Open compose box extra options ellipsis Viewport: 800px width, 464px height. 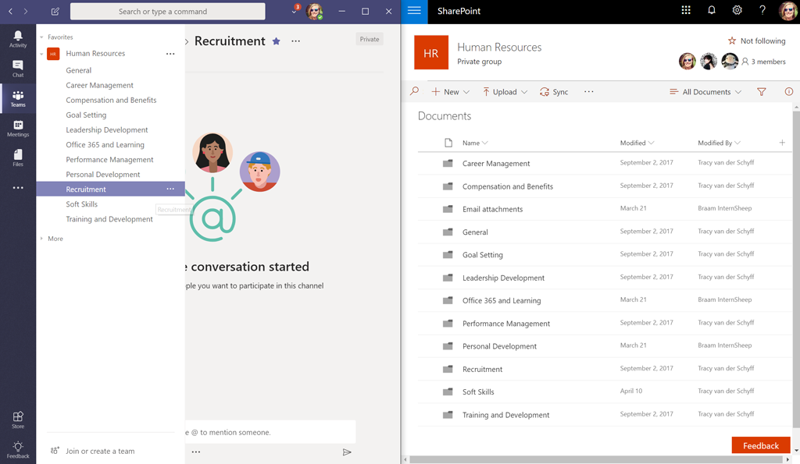[196, 452]
